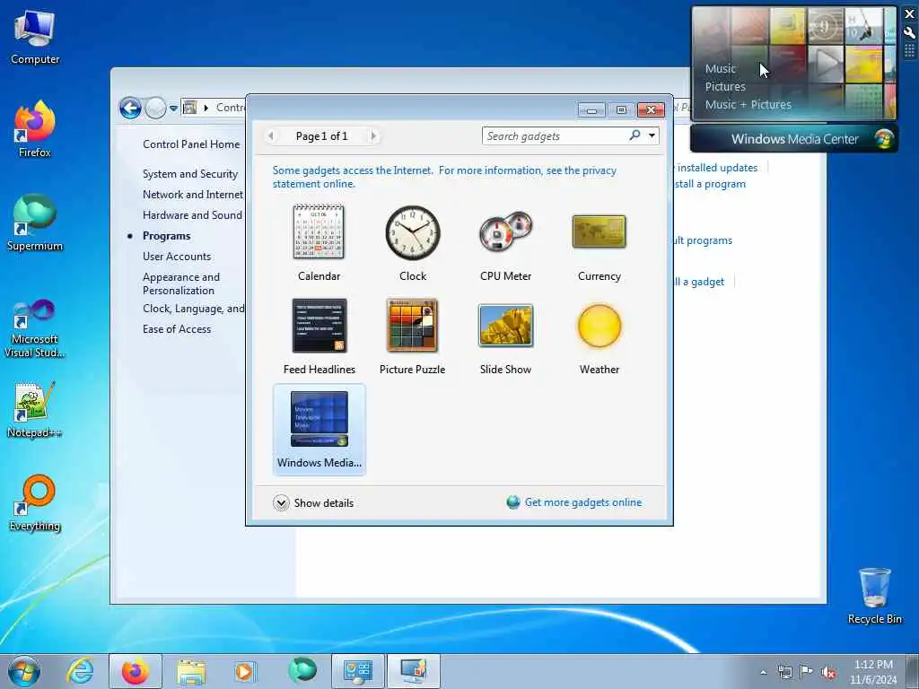Open the Computer desktop icon
The width and height of the screenshot is (919, 689).
coord(35,38)
